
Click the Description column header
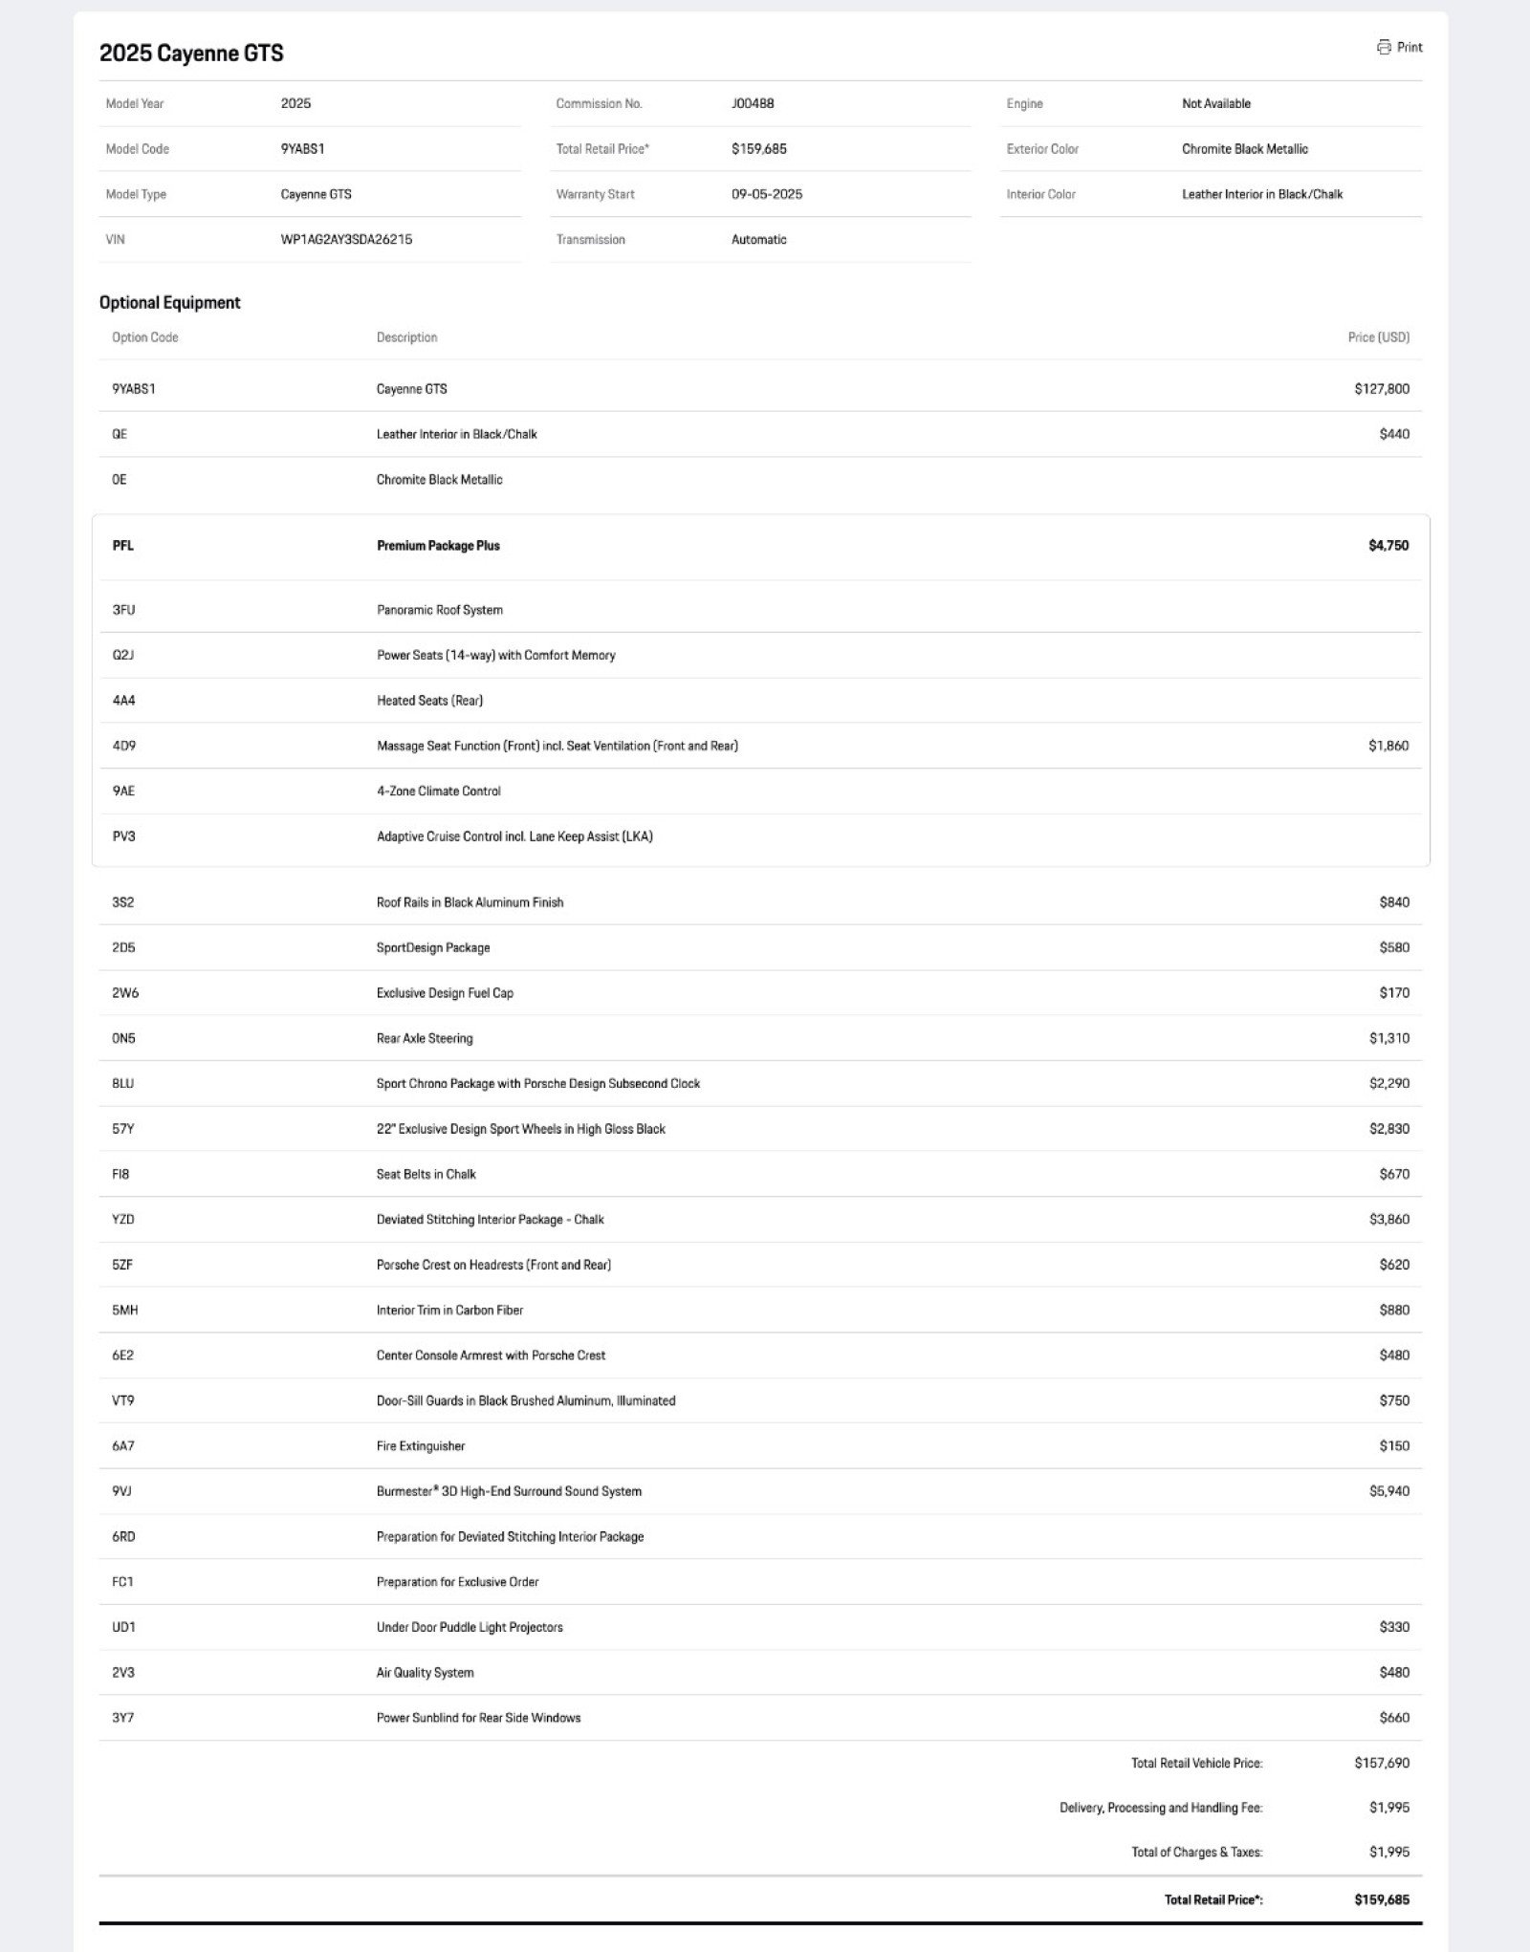(x=406, y=337)
